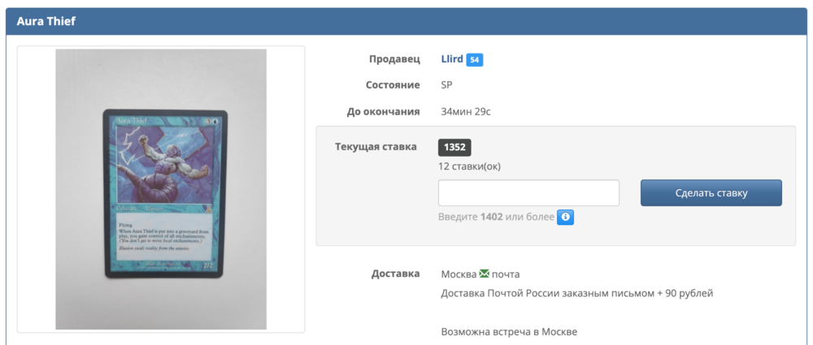Click the Aura Thief header title
Image resolution: width=813 pixels, height=345 pixels.
(x=46, y=21)
